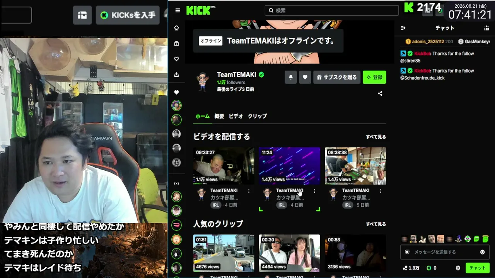Open the red lips channel avatar in sidebar
This screenshot has width=495, height=278.
tap(176, 225)
